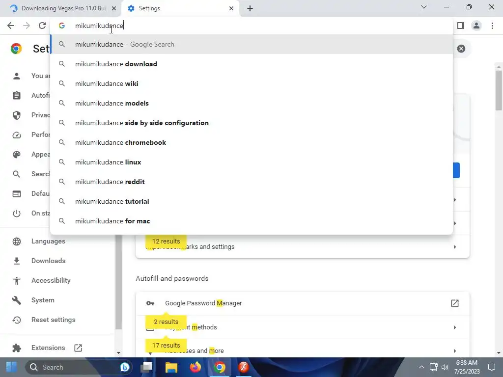The width and height of the screenshot is (503, 377).
Task: Click the Chrome logo in the Settings header
Action: point(16,49)
